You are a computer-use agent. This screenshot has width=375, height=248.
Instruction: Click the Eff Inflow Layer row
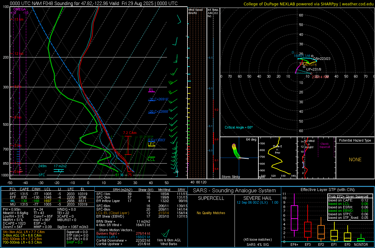click(x=142, y=201)
